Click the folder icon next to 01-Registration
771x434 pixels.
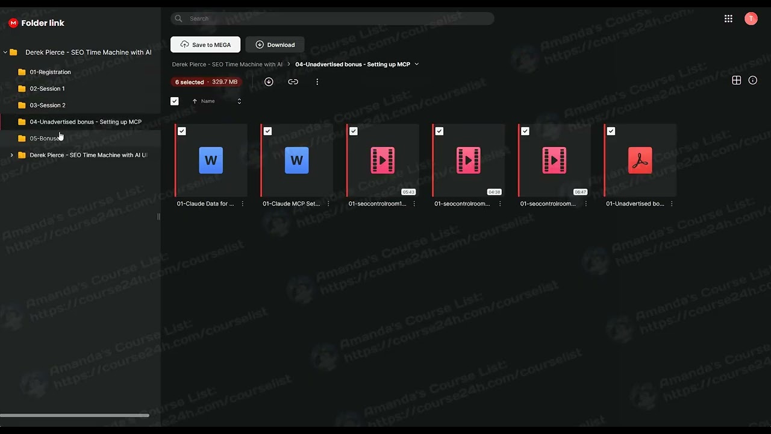[22, 72]
